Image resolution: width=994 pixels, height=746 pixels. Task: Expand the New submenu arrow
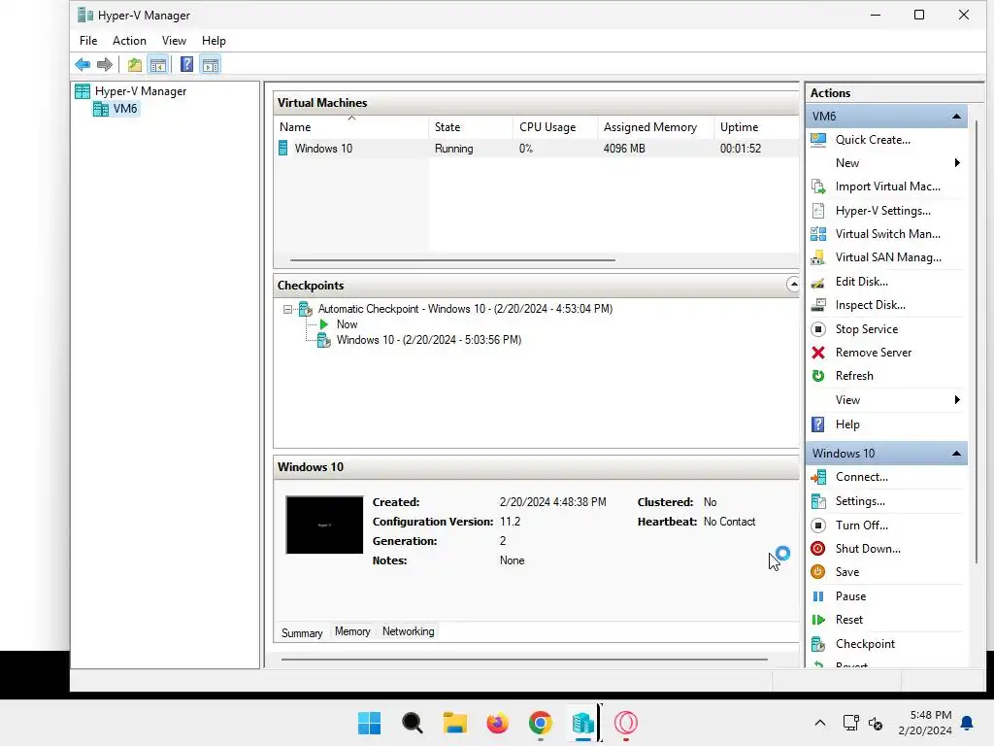click(x=957, y=163)
